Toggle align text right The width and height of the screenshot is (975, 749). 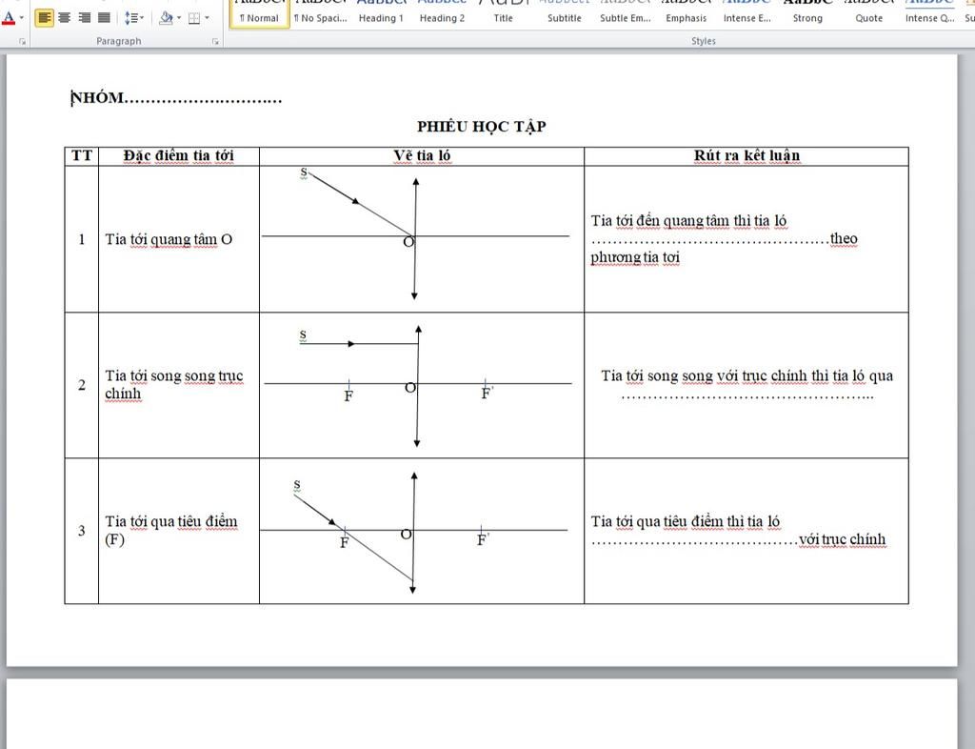pos(85,18)
